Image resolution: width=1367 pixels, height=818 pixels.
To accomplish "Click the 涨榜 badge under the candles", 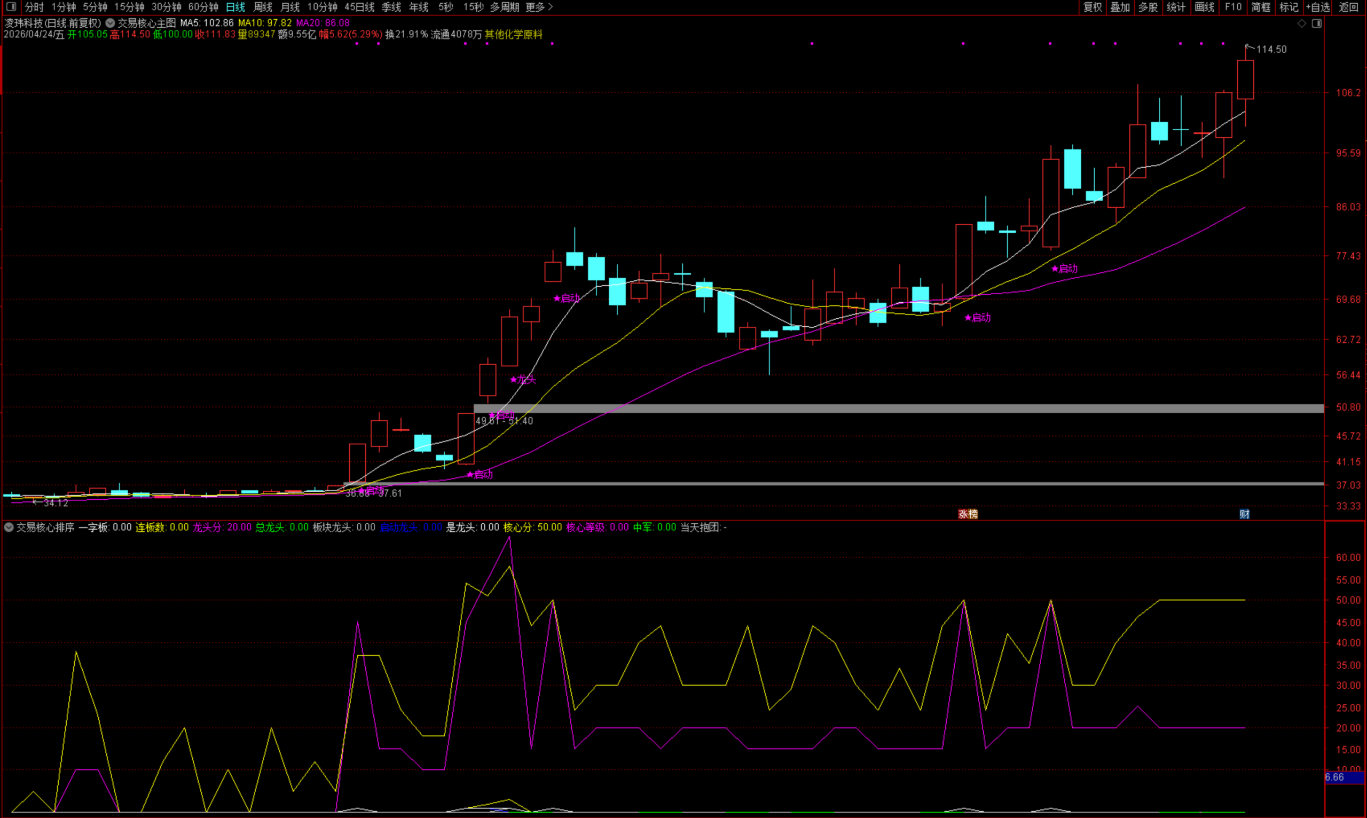I will 968,514.
